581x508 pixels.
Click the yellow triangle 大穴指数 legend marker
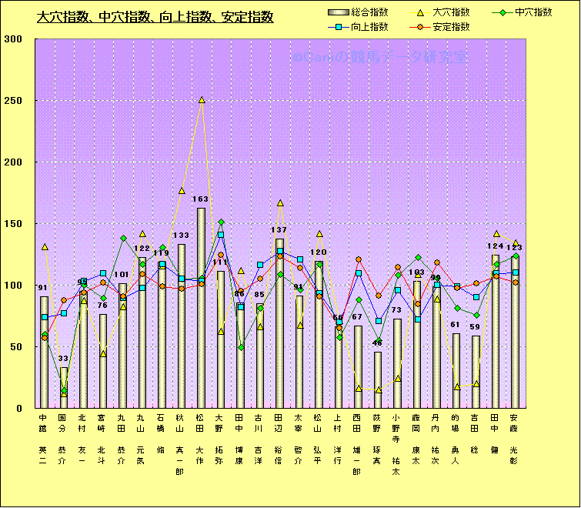pos(419,12)
